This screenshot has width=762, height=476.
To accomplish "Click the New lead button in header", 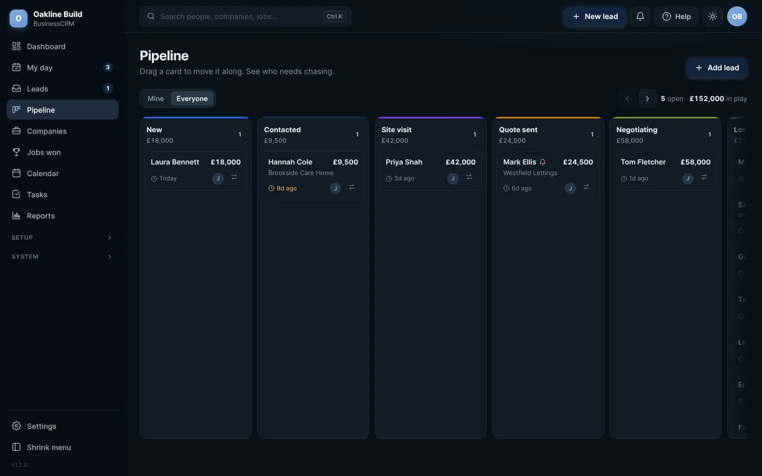I will pos(595,16).
